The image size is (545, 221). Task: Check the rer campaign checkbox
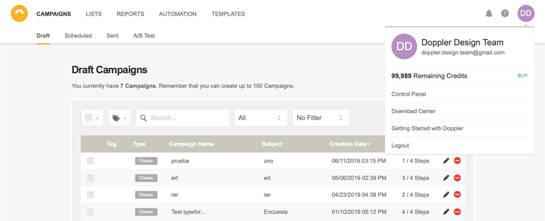coord(90,195)
